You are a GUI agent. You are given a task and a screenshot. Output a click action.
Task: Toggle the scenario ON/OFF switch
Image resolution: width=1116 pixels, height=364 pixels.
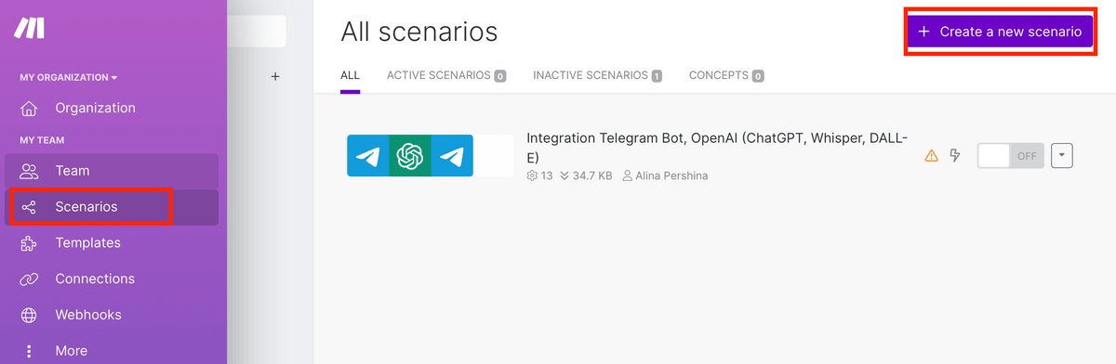click(1010, 156)
